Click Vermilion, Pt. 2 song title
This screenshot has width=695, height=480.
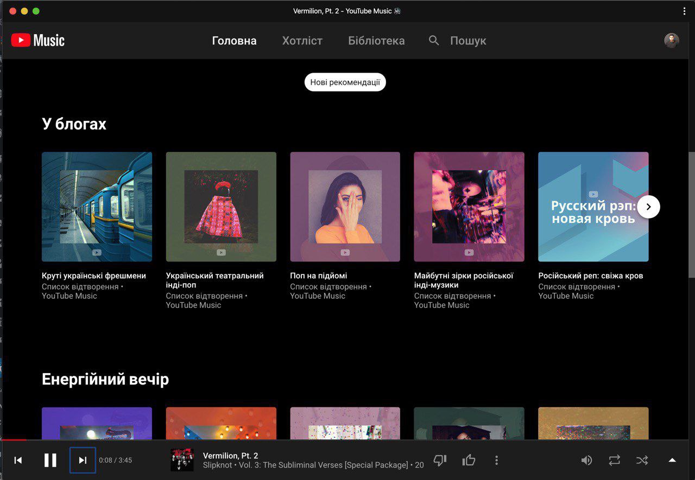(231, 456)
